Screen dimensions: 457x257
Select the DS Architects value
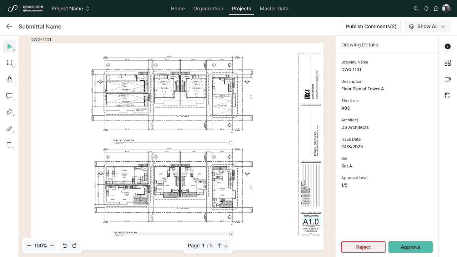click(x=355, y=127)
